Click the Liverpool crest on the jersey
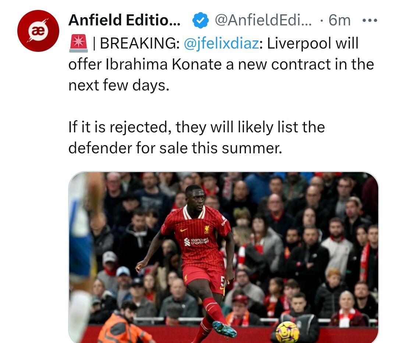The height and width of the screenshot is (343, 397). (x=207, y=229)
